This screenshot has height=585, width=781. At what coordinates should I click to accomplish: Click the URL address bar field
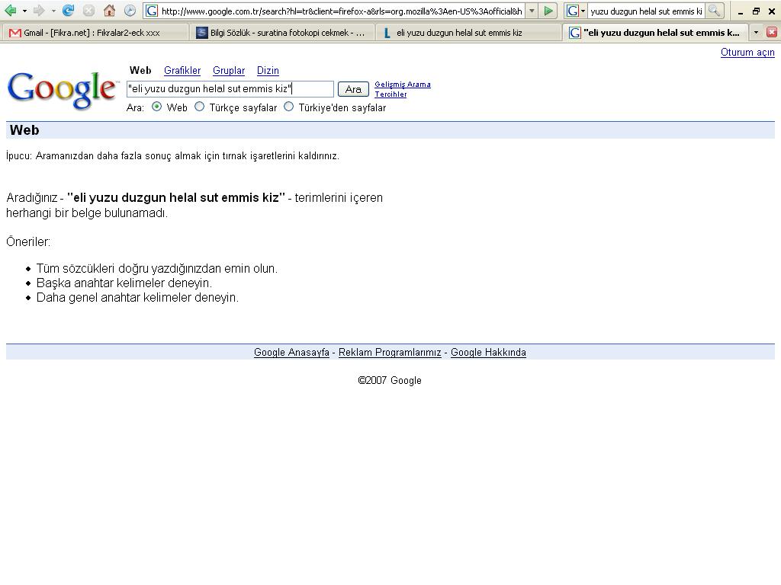[342, 11]
